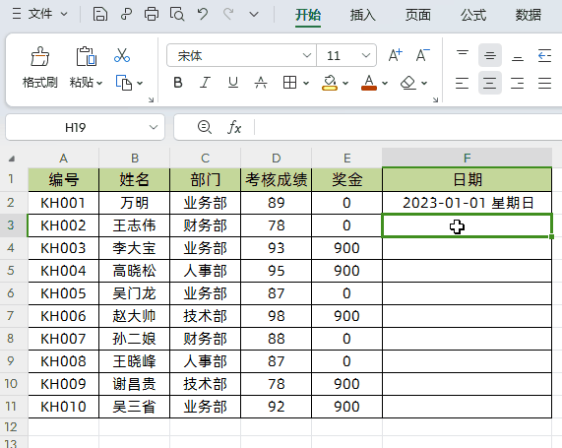Switch to the 开始 tab

[x=308, y=15]
